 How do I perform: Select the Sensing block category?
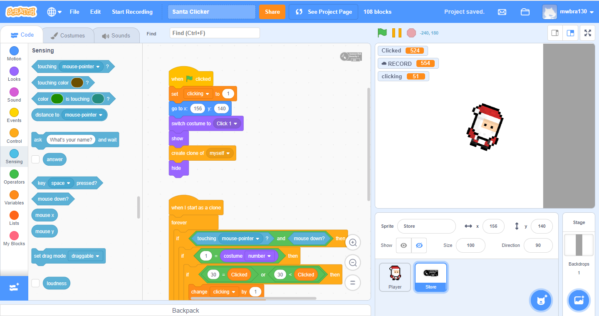[x=14, y=157]
